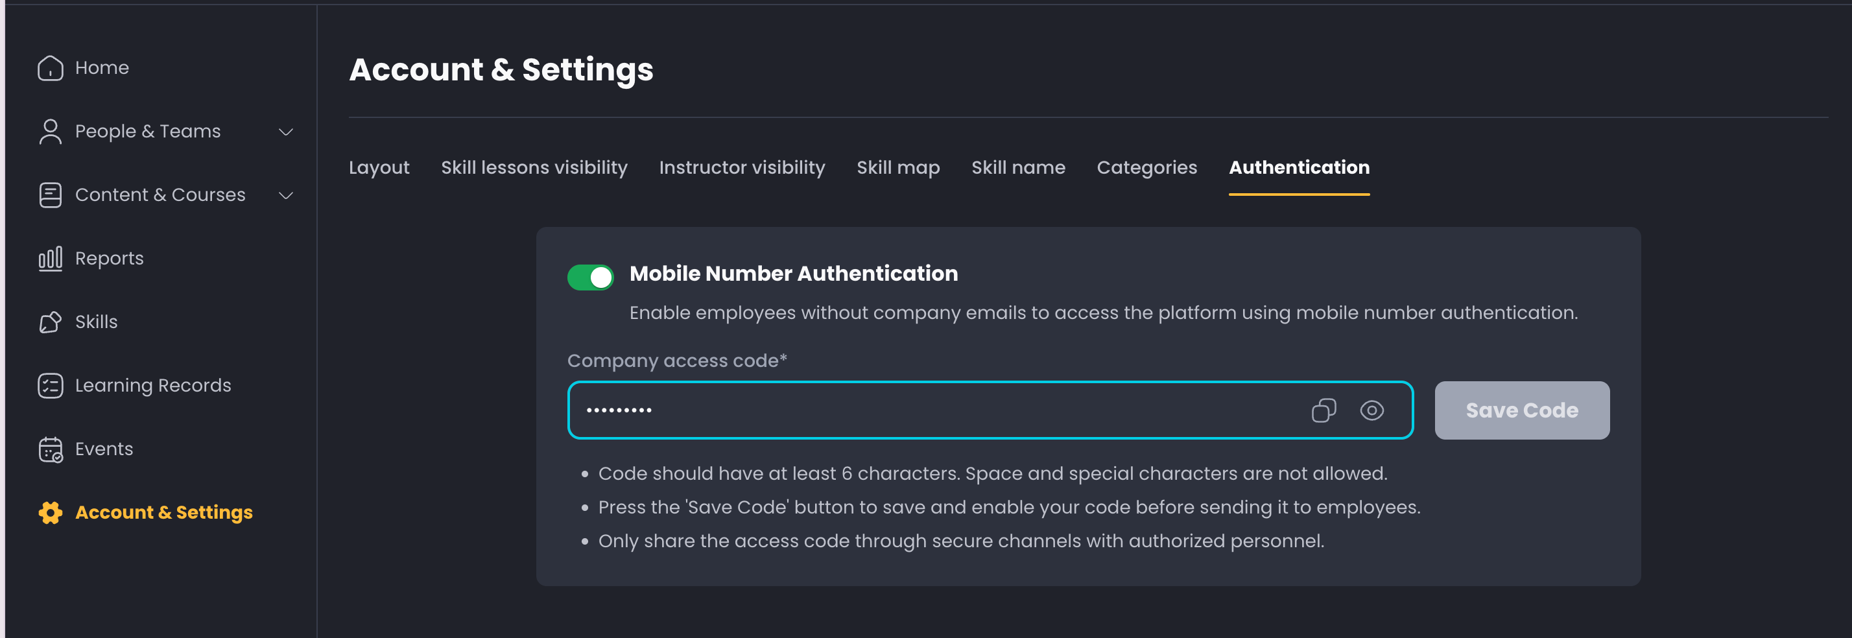Click the Events calendar icon

51,450
